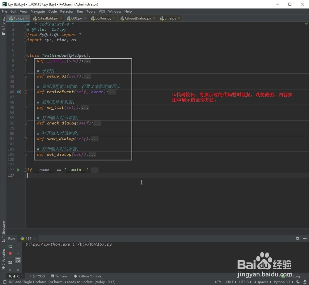This screenshot has width=309, height=285.
Task: Open Run panel settings gear
Action: point(298,239)
